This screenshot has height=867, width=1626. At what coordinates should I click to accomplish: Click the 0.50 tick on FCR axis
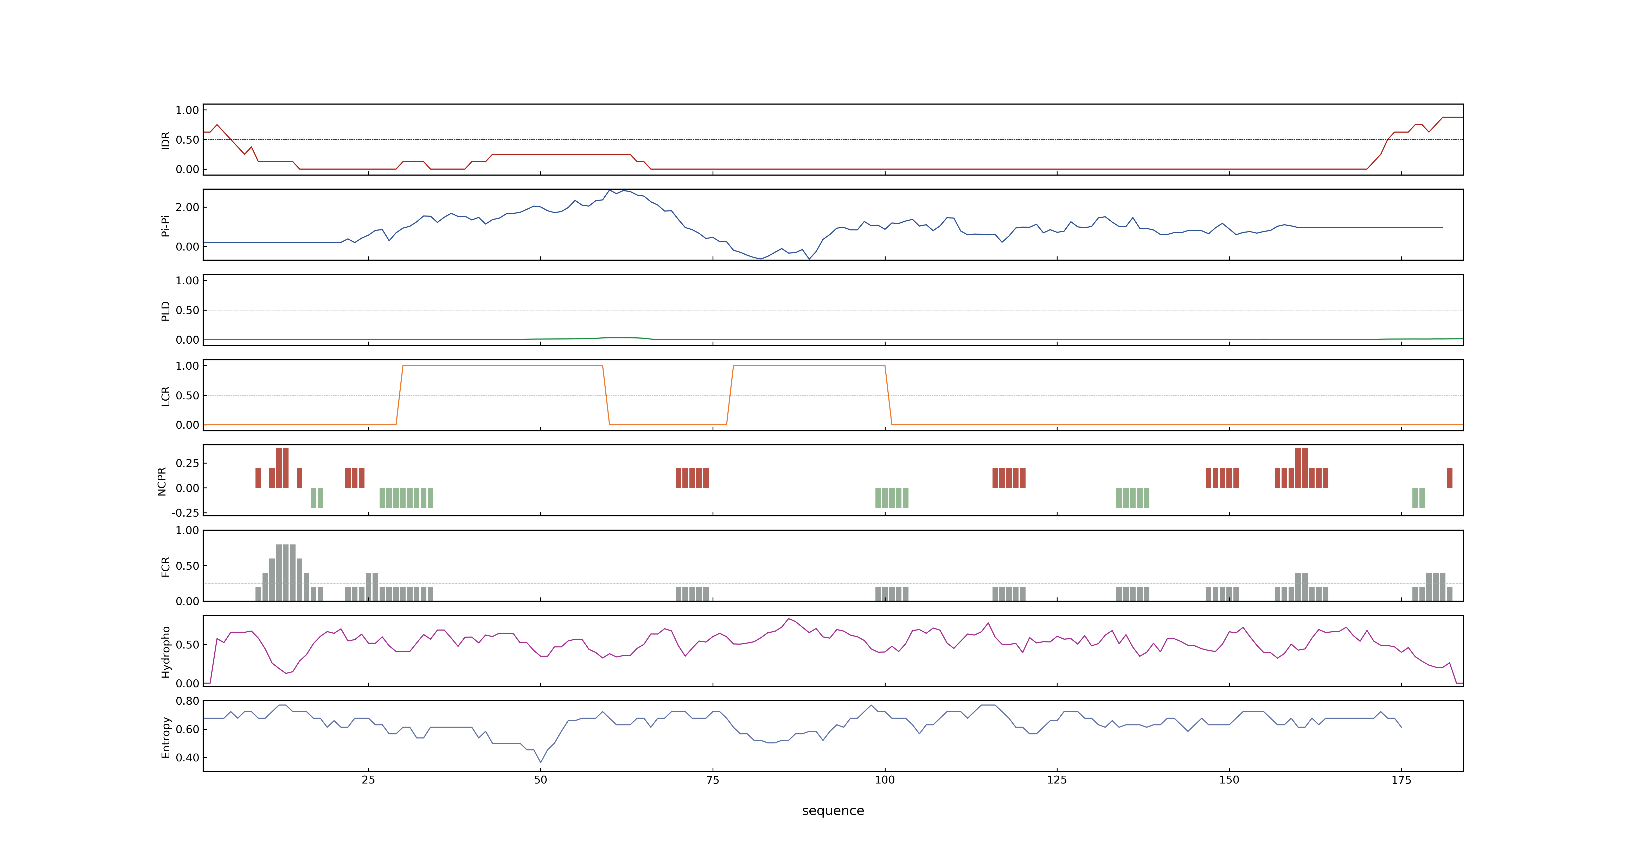point(188,566)
